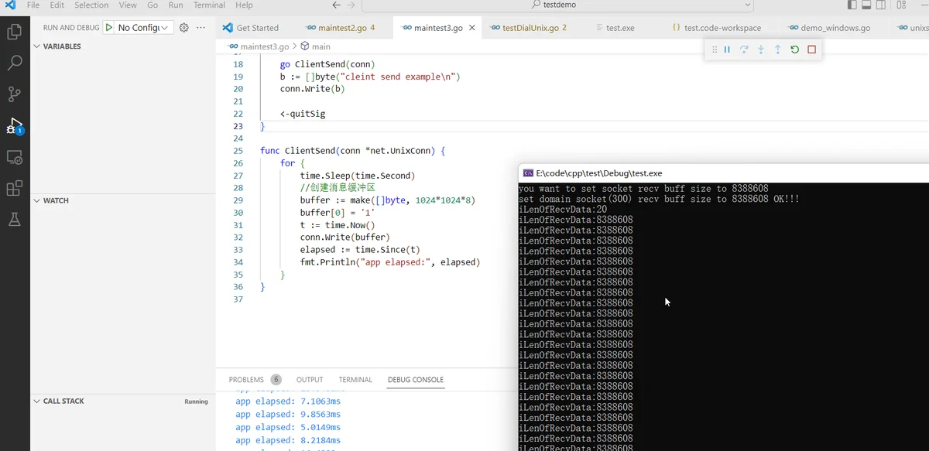Open the Search view in activity bar
The width and height of the screenshot is (929, 451).
click(14, 63)
